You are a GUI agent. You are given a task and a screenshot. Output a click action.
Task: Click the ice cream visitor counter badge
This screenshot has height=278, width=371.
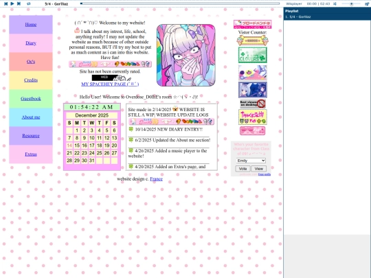252,40
